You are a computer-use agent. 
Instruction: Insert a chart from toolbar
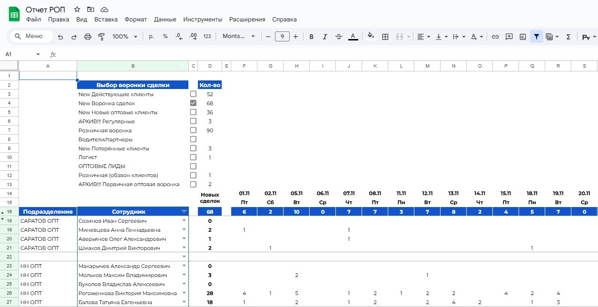click(523, 37)
